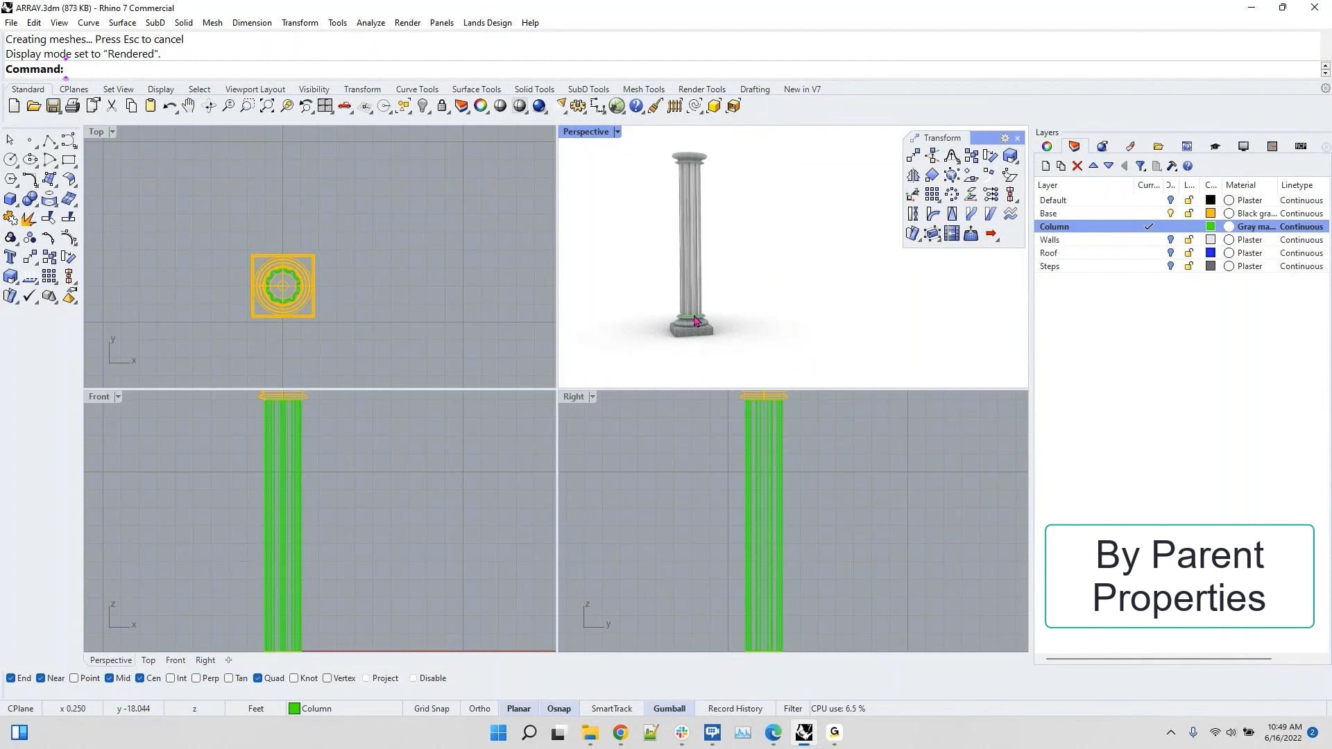This screenshot has height=749, width=1332.
Task: Create a new layer with the New Layer icon
Action: click(x=1045, y=166)
